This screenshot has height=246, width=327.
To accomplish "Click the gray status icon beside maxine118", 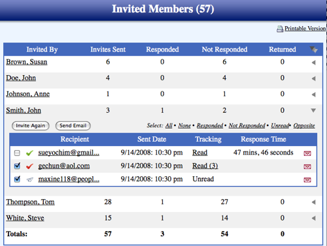I will (x=30, y=179).
